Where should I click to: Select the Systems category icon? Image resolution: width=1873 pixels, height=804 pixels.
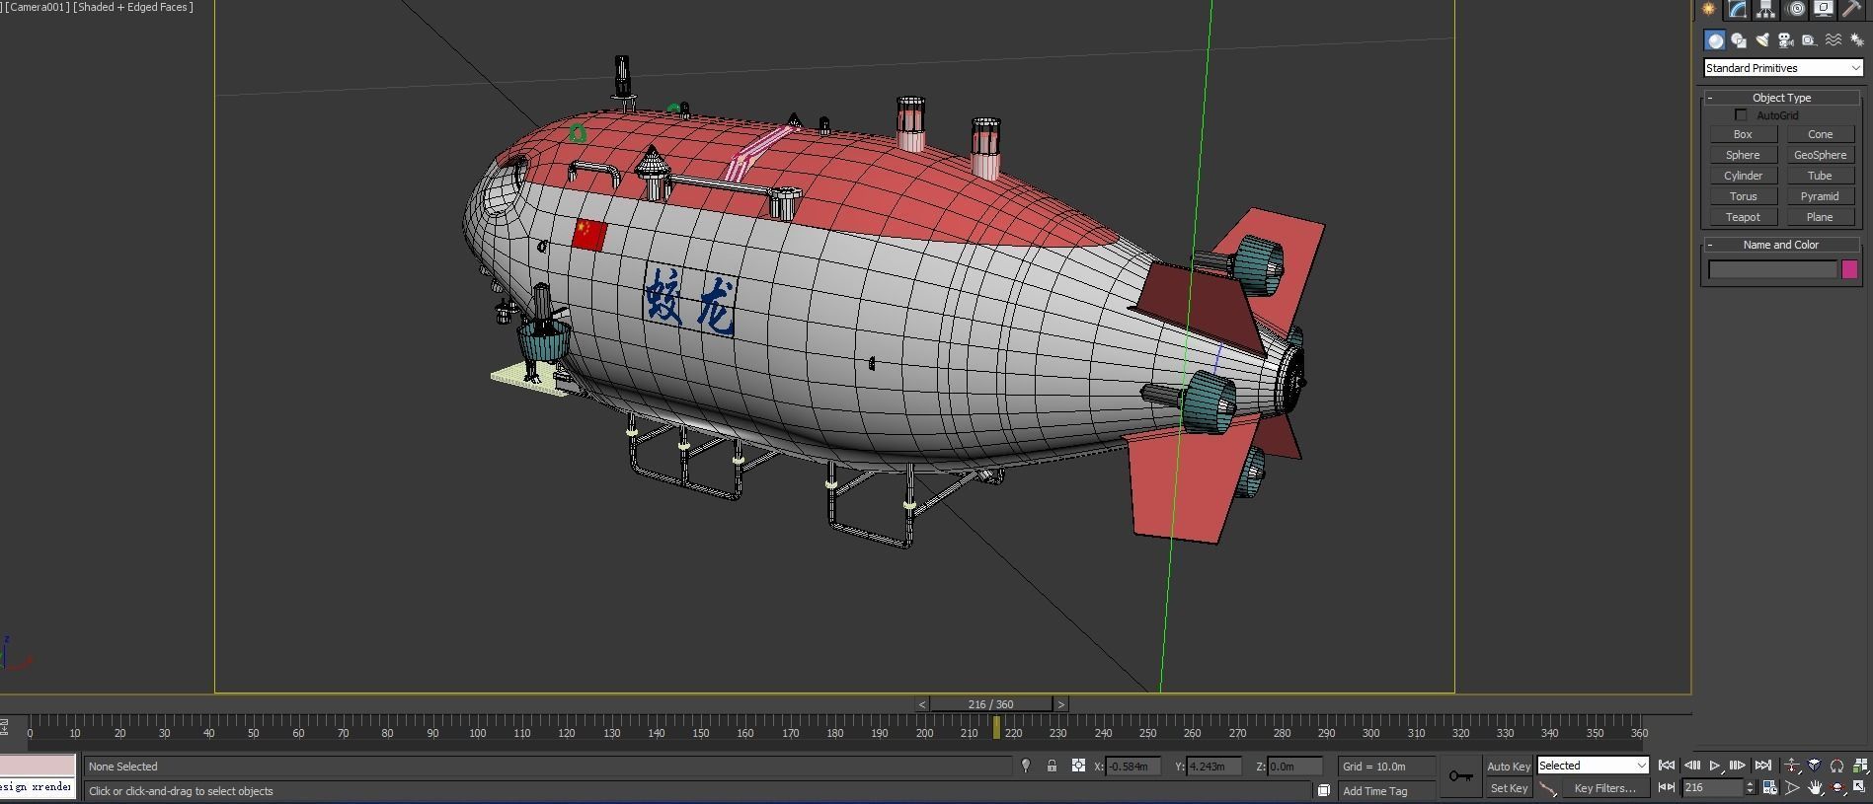pyautogui.click(x=1856, y=40)
